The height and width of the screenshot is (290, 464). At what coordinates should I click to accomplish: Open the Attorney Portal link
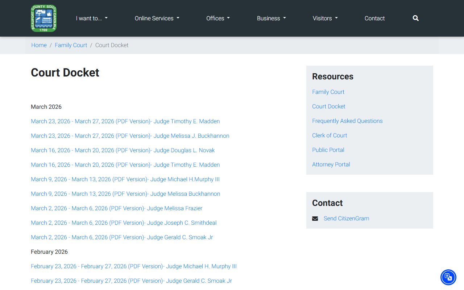[x=331, y=165]
